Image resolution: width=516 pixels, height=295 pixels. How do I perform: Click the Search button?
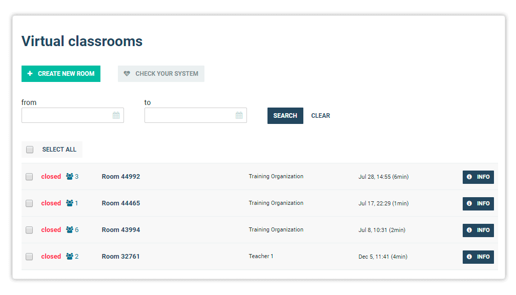click(x=285, y=116)
